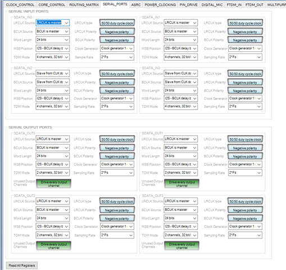Toggle SDATA_IN3 BCLK Polarity button
Image resolution: width=286 pixels, height=270 pixels.
pos(245,91)
